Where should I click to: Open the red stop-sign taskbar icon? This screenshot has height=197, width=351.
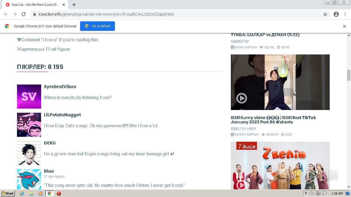[59, 193]
